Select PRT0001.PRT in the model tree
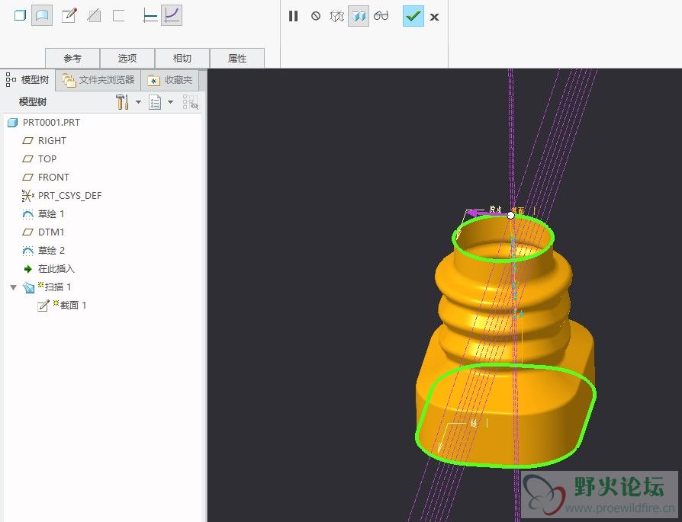The image size is (682, 522). (x=51, y=123)
